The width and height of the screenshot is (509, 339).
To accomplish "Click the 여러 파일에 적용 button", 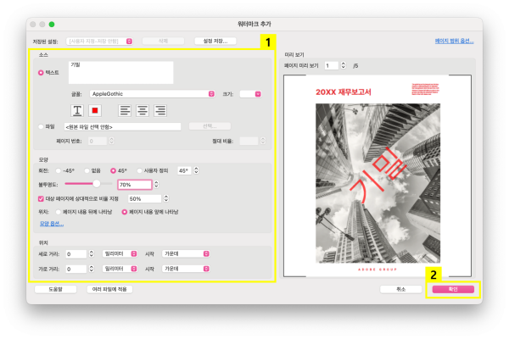I will click(x=109, y=289).
